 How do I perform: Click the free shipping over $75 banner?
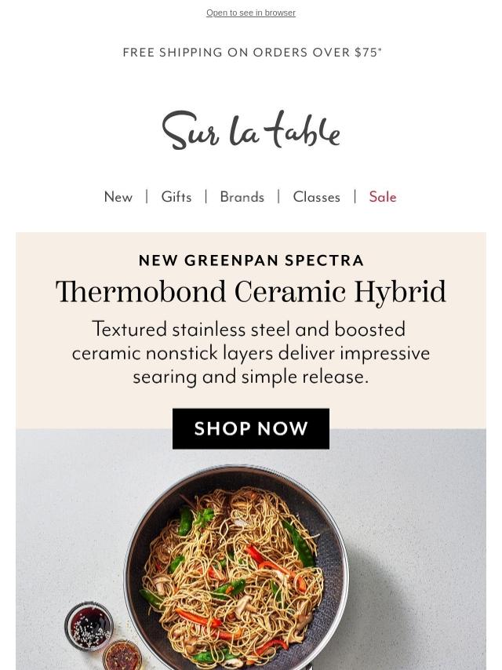click(251, 53)
